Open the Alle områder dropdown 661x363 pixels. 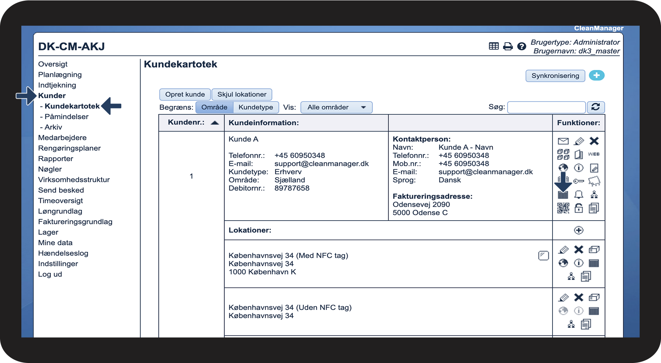click(x=336, y=107)
